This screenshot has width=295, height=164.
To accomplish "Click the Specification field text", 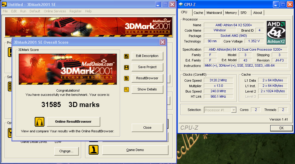I will tap(245, 50).
